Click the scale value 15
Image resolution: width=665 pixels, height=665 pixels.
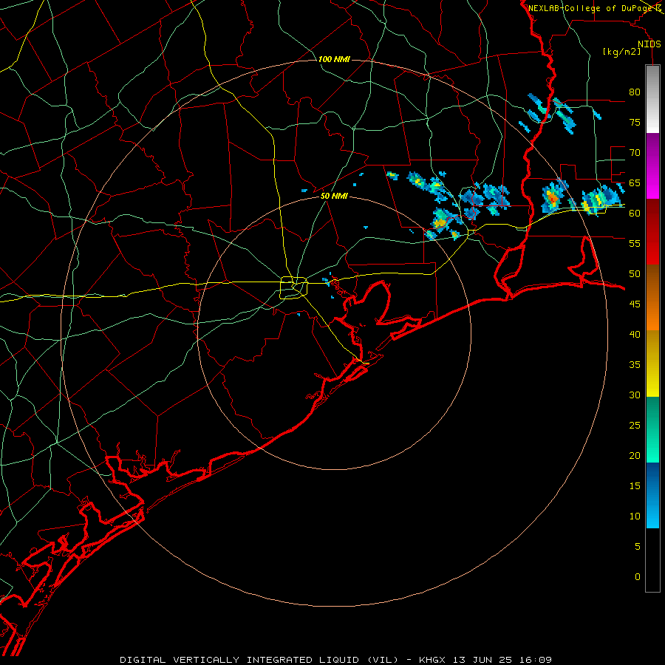(x=635, y=485)
